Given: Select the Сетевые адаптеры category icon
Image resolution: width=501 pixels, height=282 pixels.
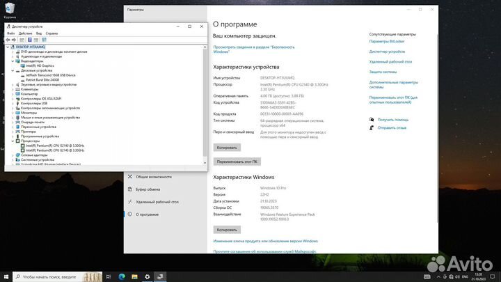Looking at the screenshot, I should pos(18,155).
